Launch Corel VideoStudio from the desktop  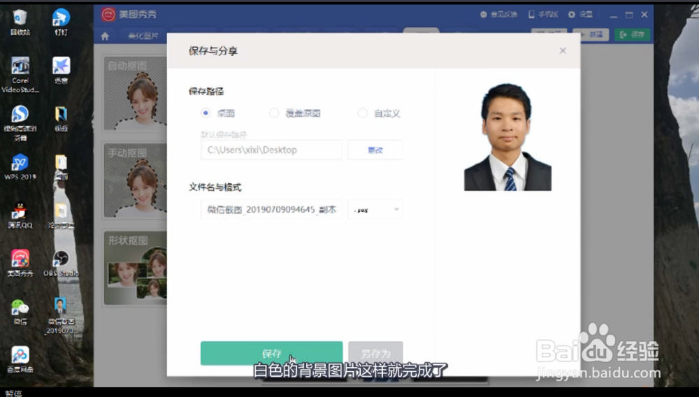tap(20, 74)
